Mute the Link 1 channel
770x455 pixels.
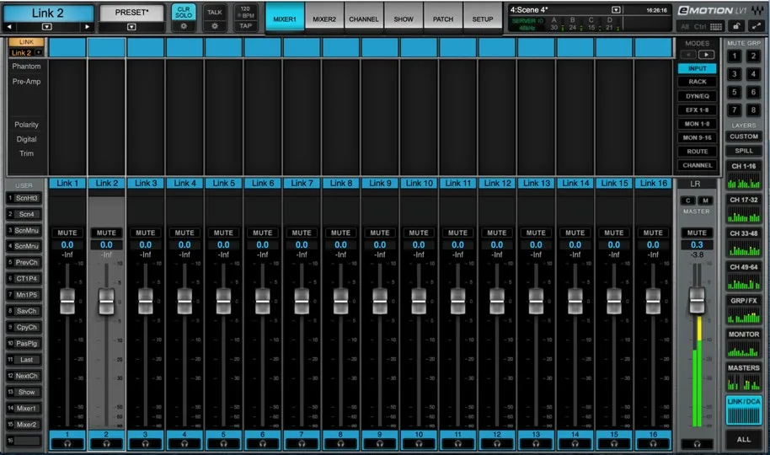67,233
